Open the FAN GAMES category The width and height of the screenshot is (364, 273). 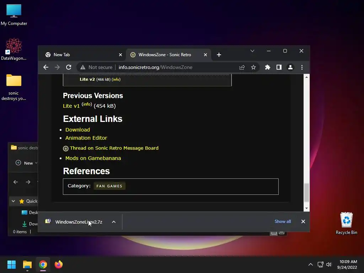(109, 186)
